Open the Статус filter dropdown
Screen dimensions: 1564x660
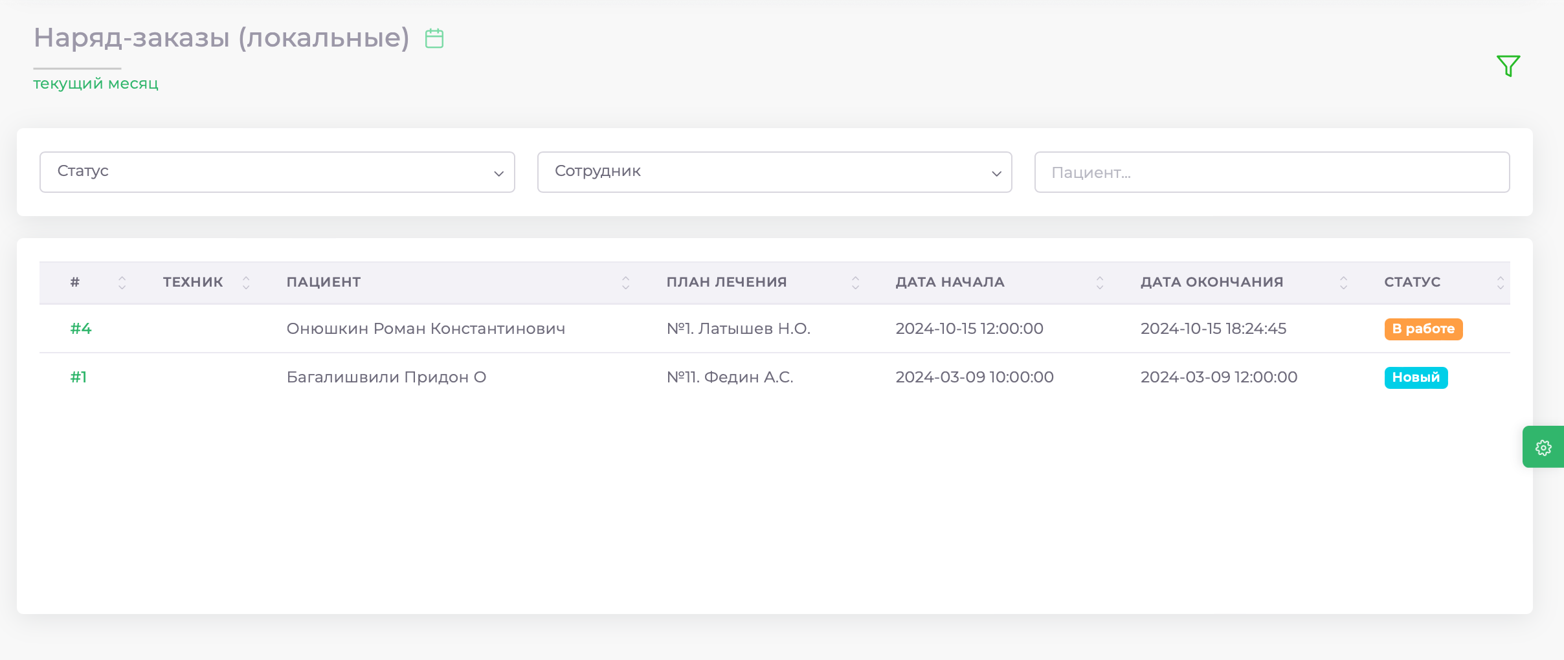[x=277, y=172]
